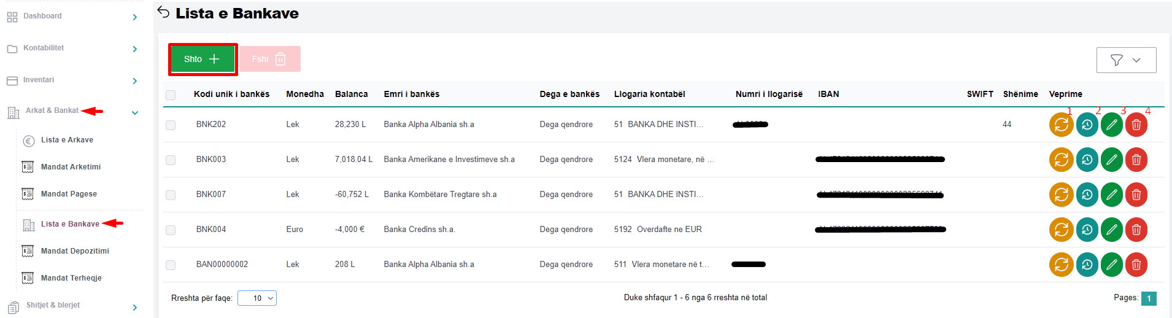
Task: Sort by Balanca column header
Action: [351, 94]
